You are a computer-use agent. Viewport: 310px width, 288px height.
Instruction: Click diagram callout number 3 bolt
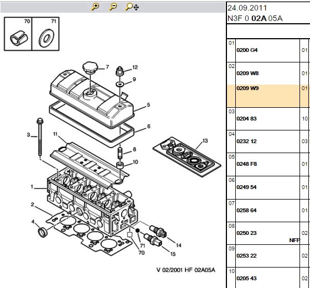tap(28, 135)
